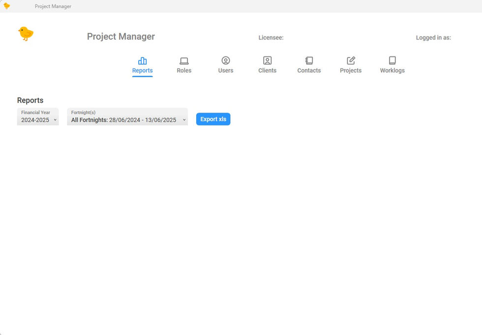This screenshot has height=335, width=482.
Task: Select 2024-2025 in the Financial Year field
Action: [34, 120]
